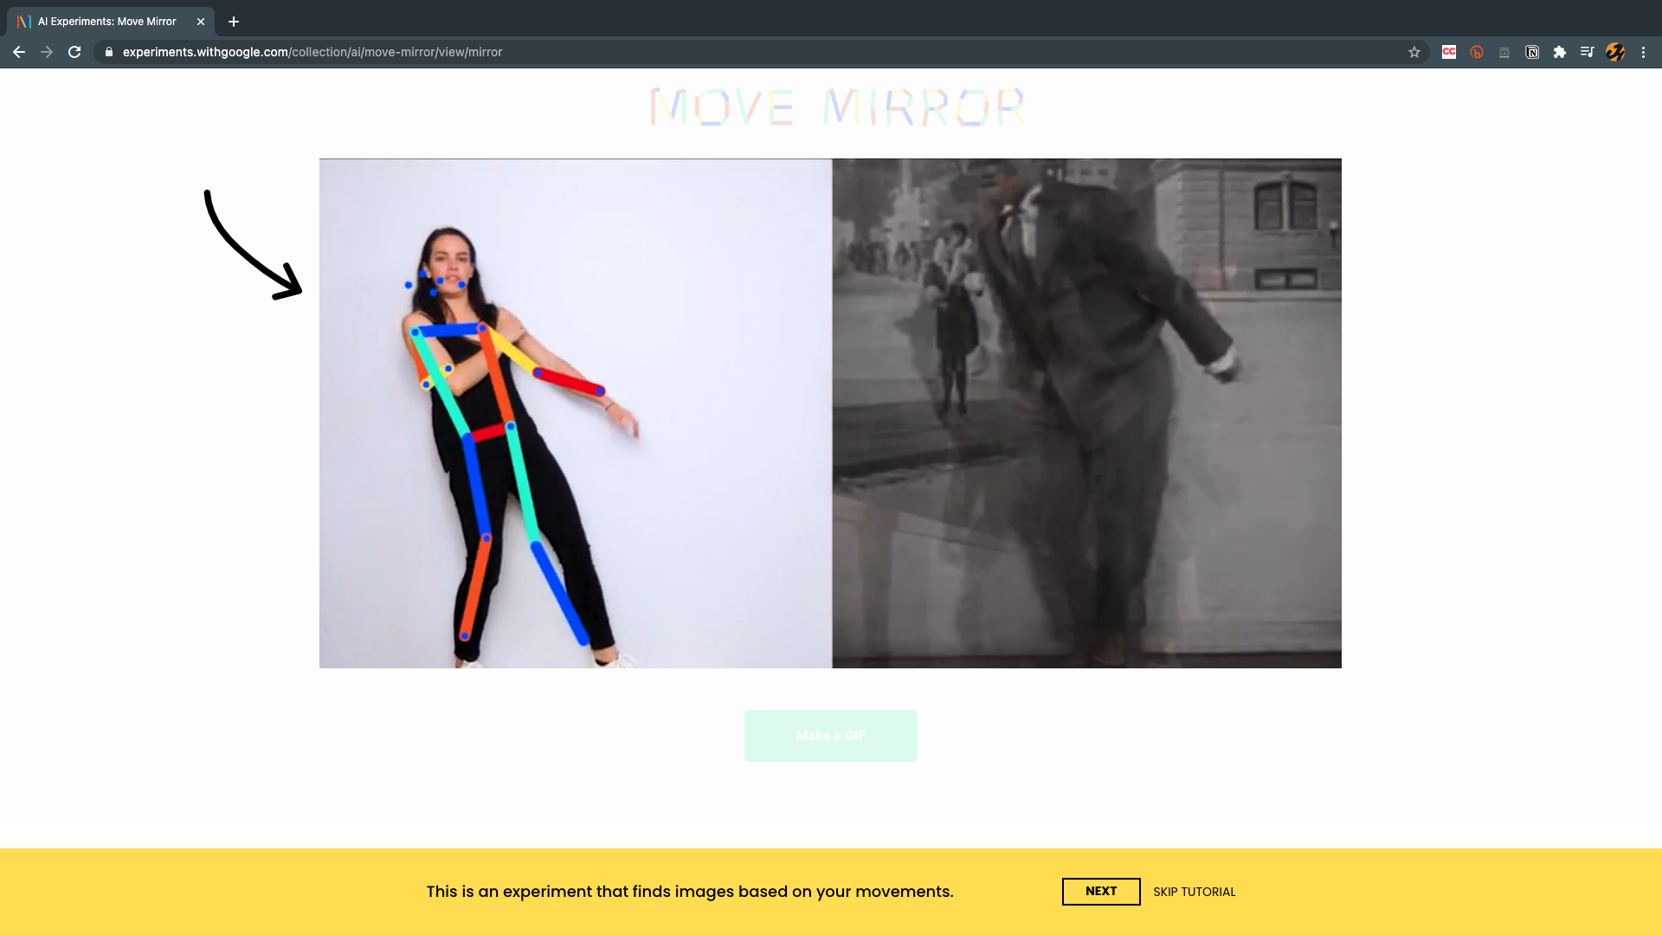
Task: Go back to the previous page
Action: 19,52
